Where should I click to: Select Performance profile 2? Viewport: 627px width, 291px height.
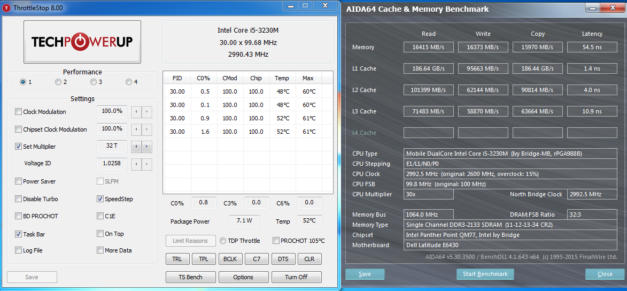pyautogui.click(x=58, y=82)
